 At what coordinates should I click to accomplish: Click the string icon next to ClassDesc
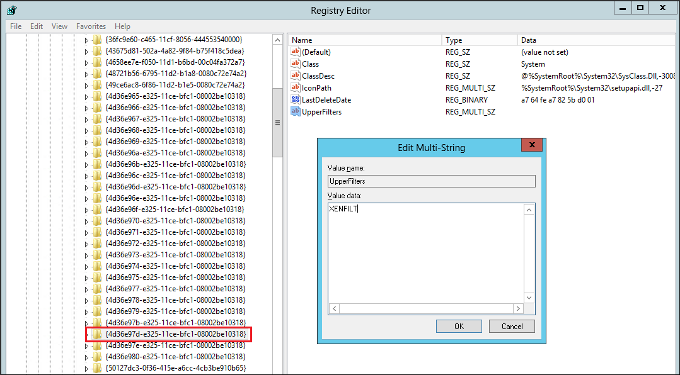(295, 76)
